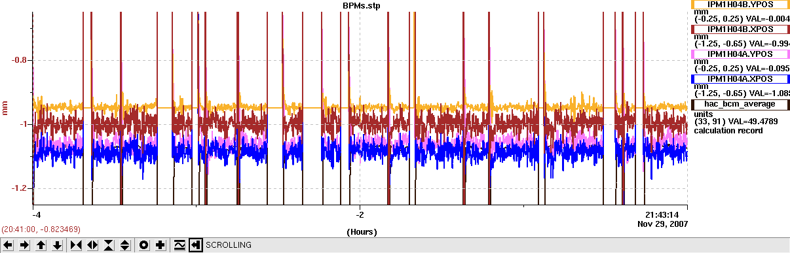Toggle the SCROLLING mode button

click(195, 245)
